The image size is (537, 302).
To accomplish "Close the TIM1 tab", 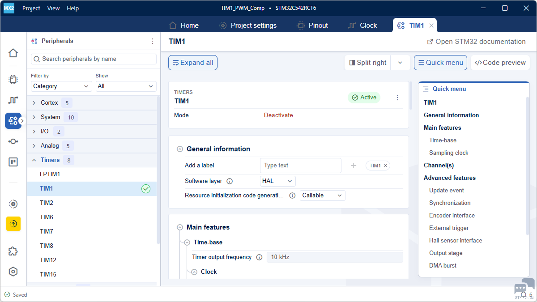I will [x=431, y=25].
